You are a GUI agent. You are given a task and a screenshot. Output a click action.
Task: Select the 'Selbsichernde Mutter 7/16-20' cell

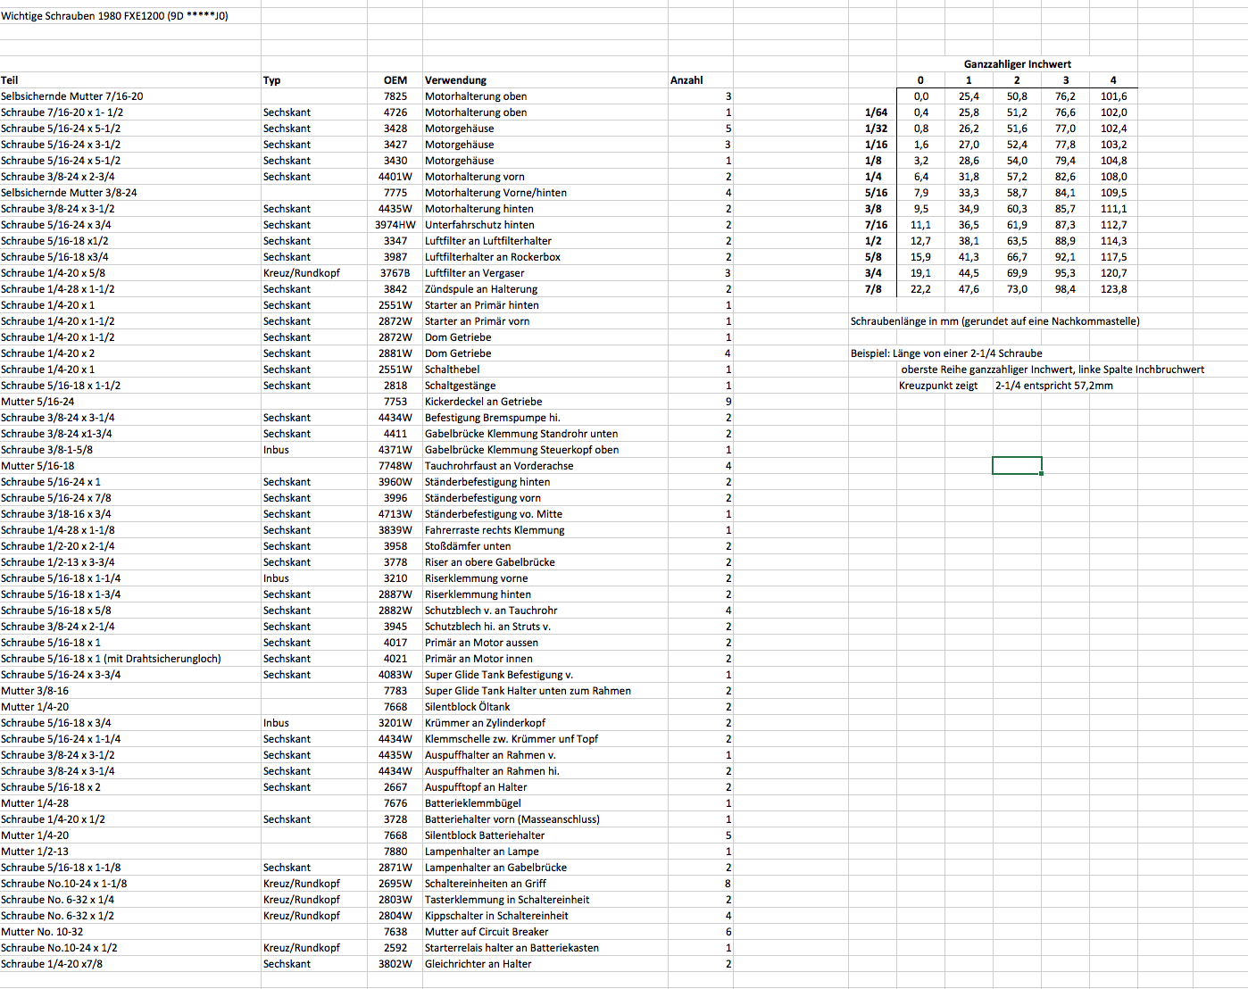coord(72,96)
